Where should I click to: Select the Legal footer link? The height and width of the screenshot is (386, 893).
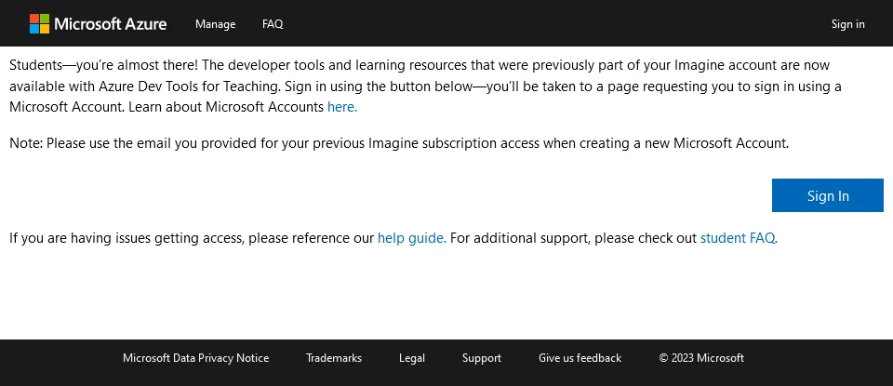412,358
